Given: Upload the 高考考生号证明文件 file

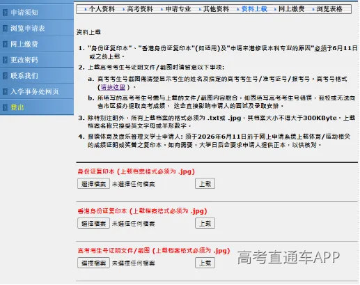Looking at the screenshot, I should [x=205, y=263].
